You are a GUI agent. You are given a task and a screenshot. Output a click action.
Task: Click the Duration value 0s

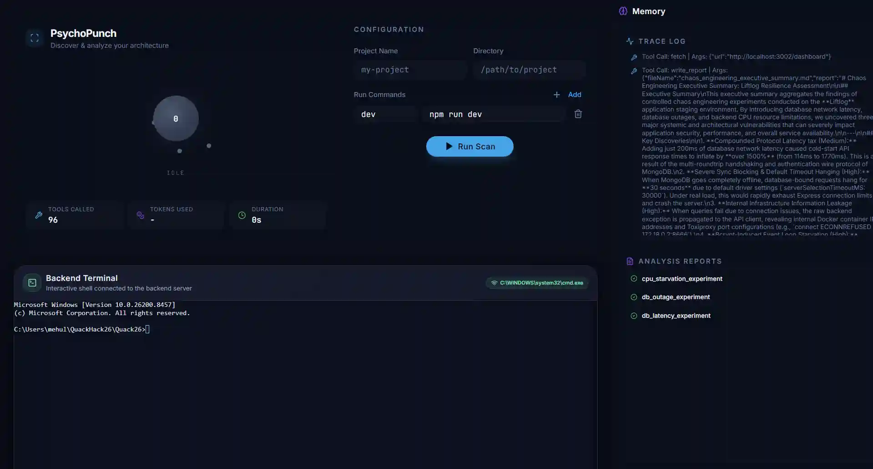point(256,220)
